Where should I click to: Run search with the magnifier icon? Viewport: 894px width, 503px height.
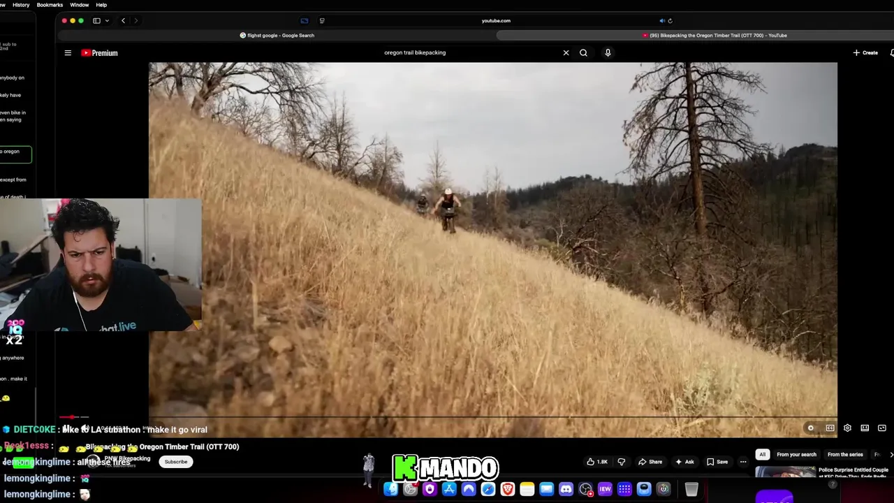tap(583, 52)
